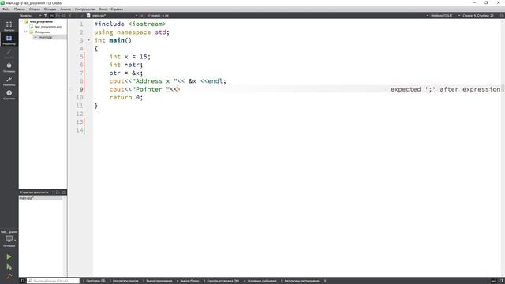
Task: Open the Analyze menu (Анализ)
Action: (x=65, y=9)
